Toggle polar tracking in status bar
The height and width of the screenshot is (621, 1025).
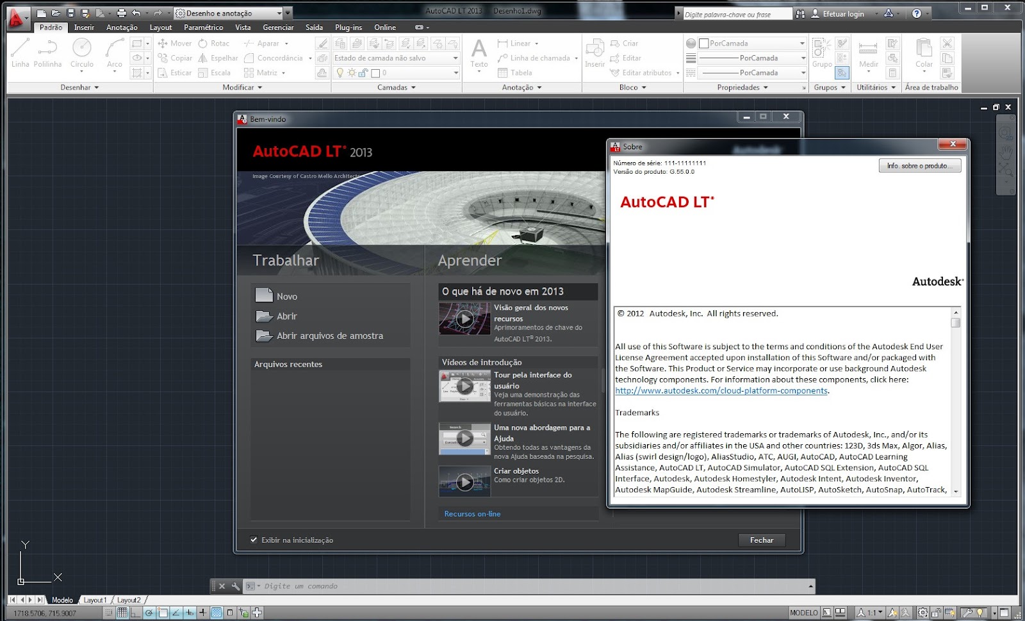(149, 613)
